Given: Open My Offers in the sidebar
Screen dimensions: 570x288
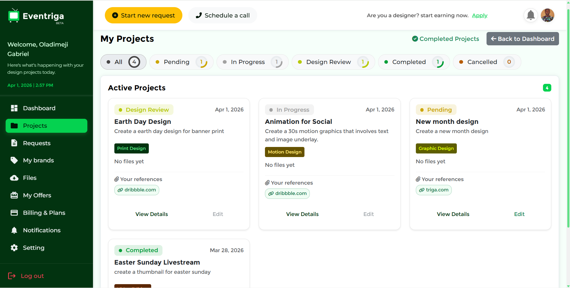Looking at the screenshot, I should click(x=46, y=195).
